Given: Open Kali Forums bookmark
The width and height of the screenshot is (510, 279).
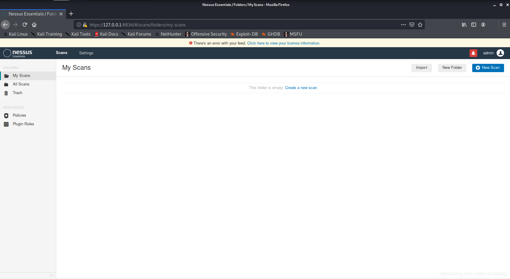Looking at the screenshot, I should (x=137, y=34).
